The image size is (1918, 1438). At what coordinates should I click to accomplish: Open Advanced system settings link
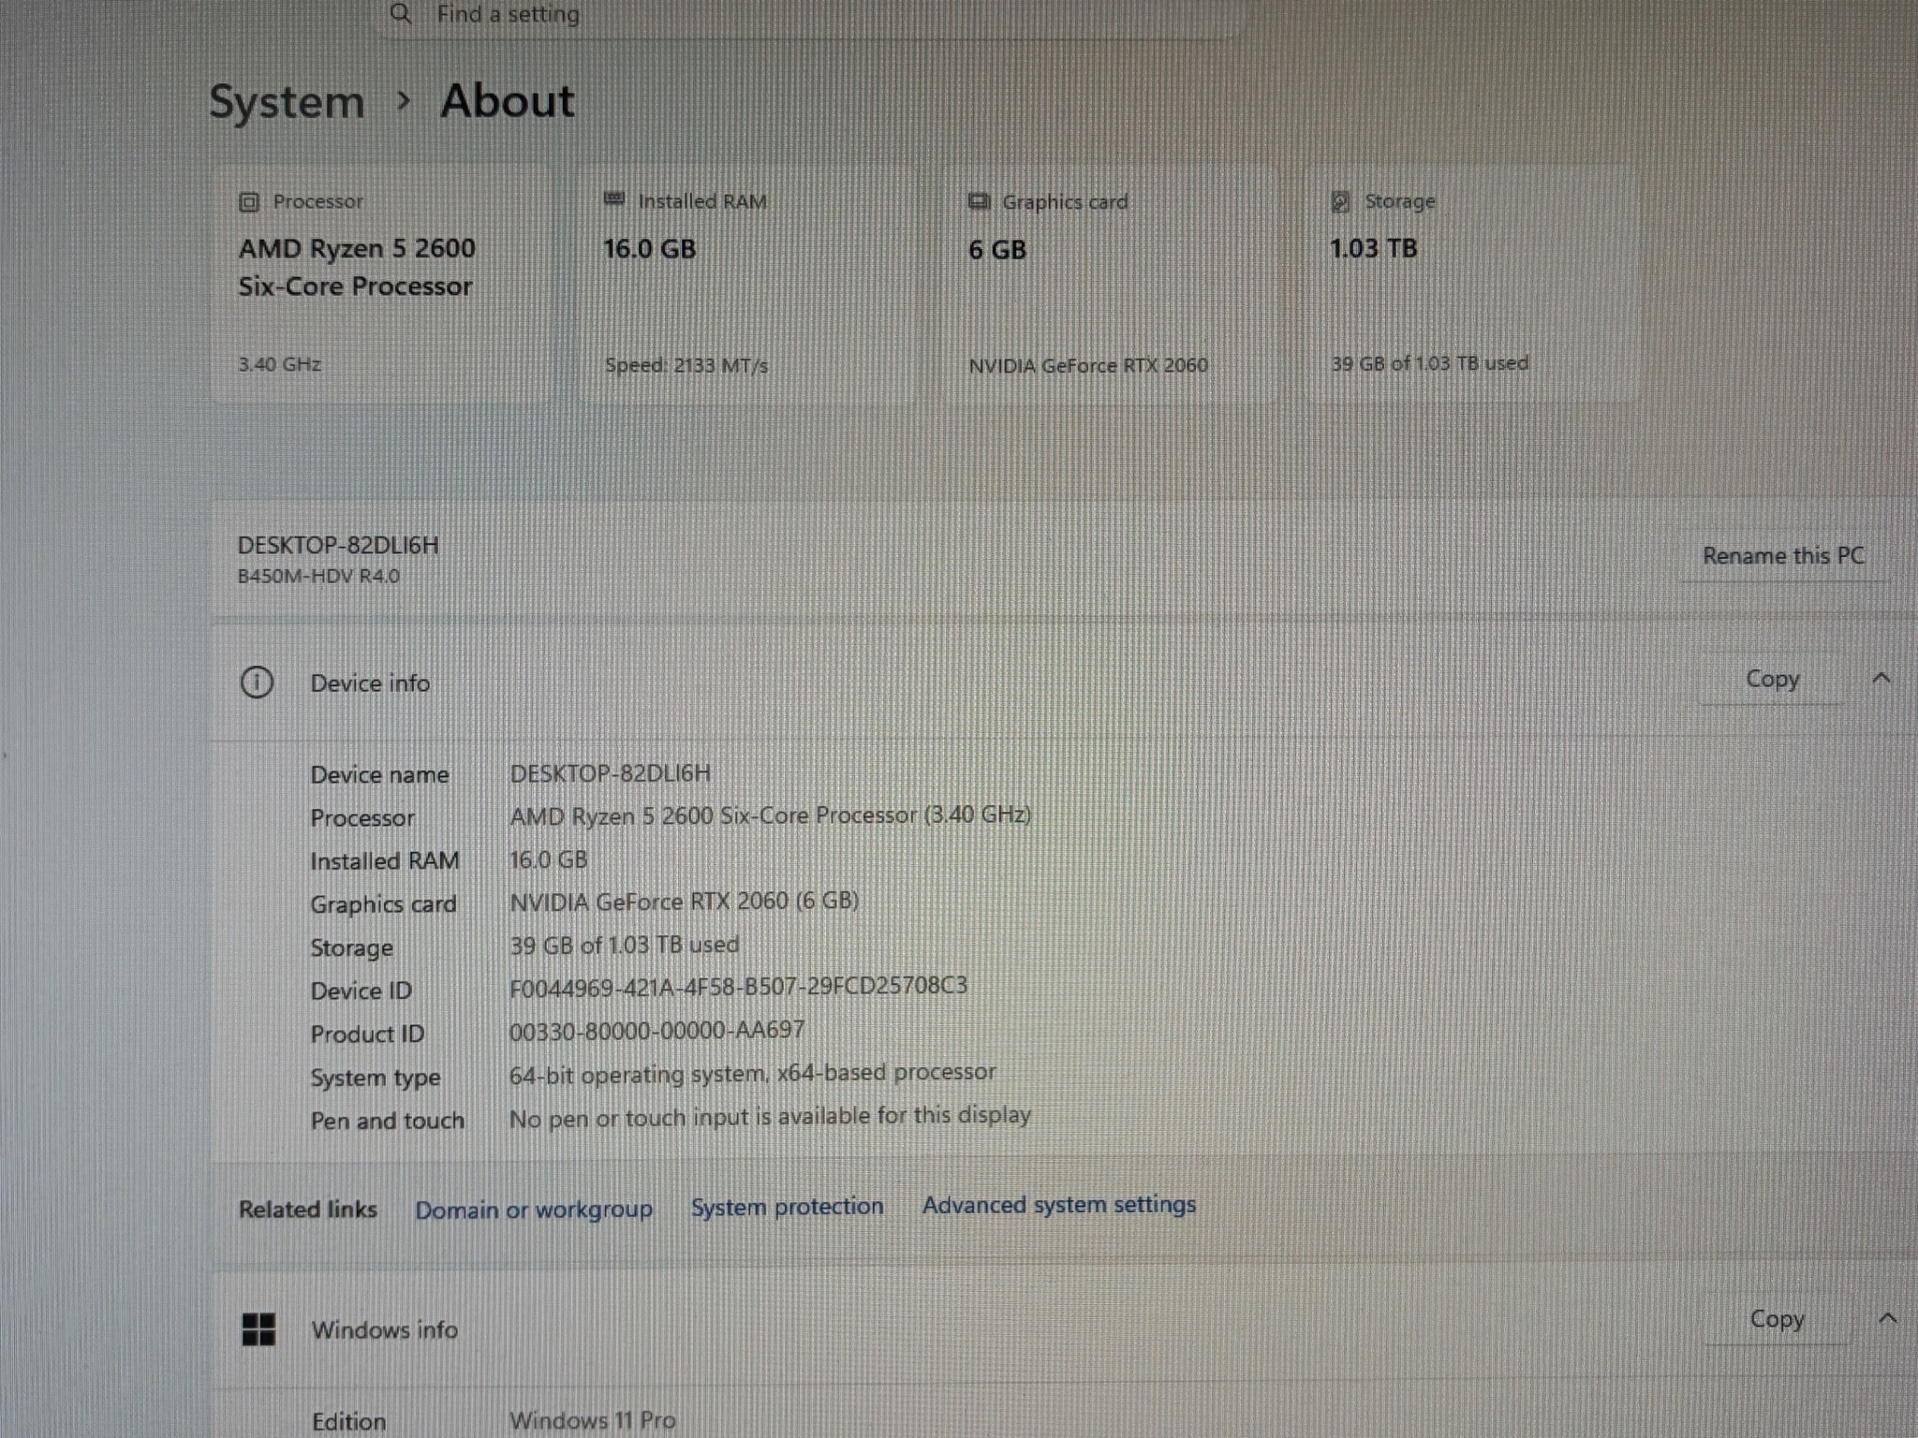(1059, 1205)
